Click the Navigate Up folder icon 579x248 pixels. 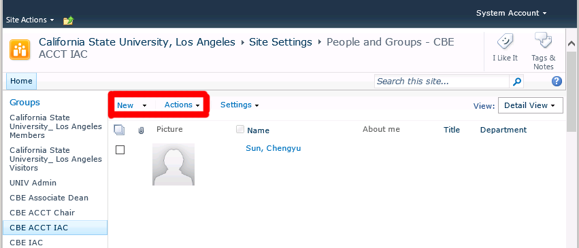click(68, 20)
